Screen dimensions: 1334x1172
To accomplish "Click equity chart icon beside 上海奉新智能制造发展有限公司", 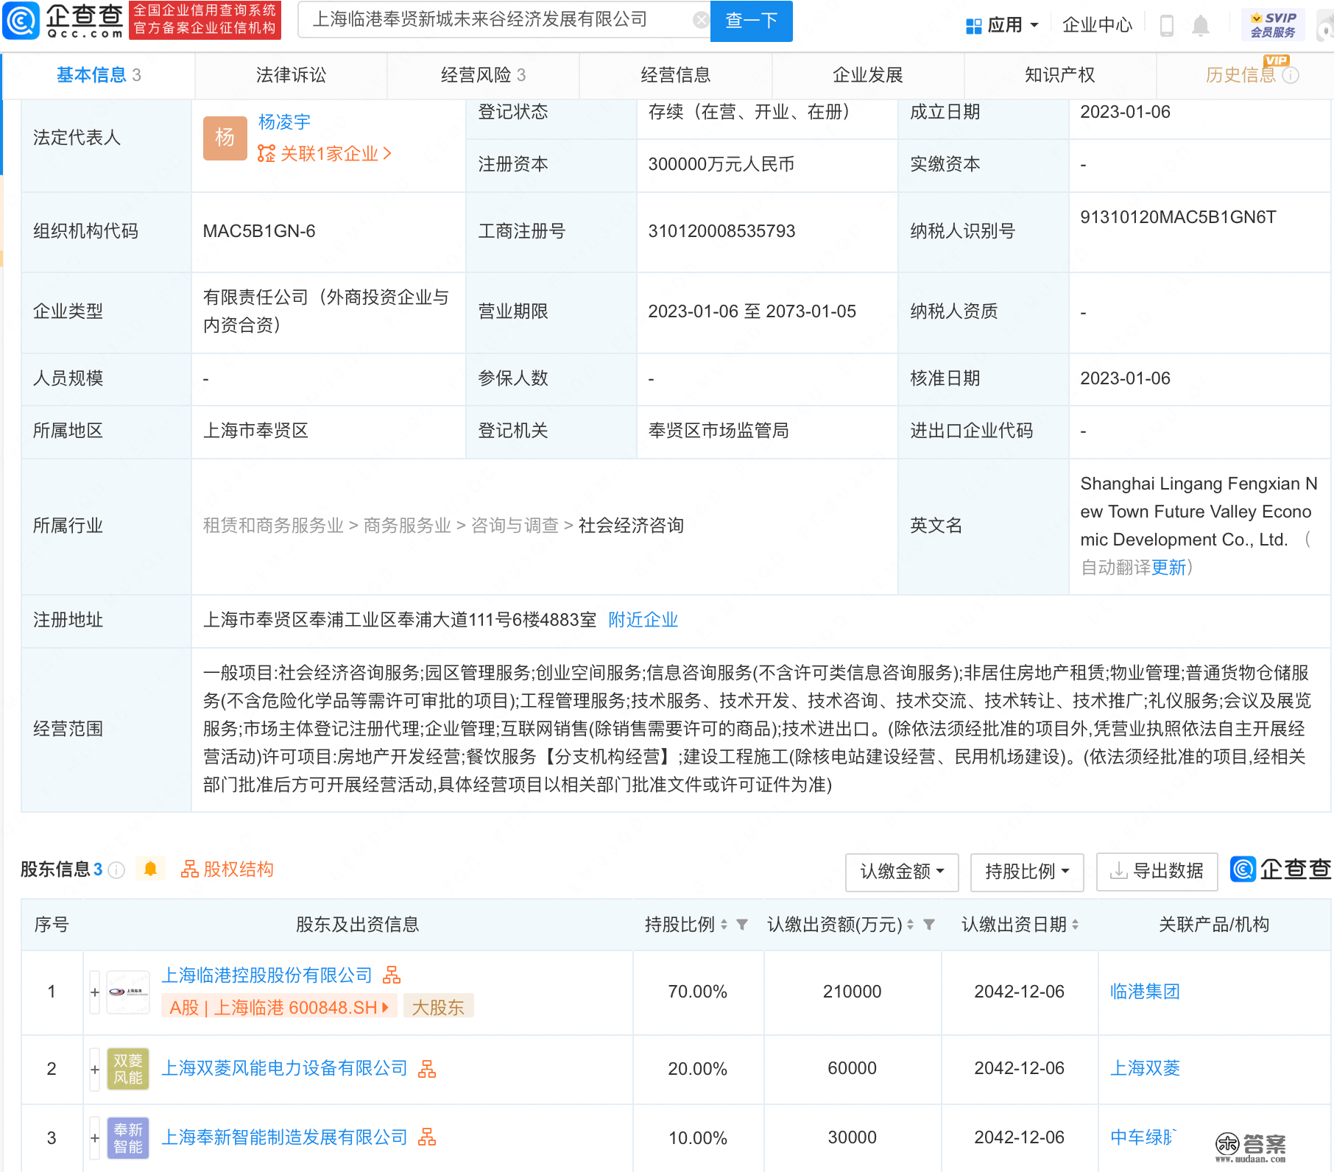I will point(427,1137).
